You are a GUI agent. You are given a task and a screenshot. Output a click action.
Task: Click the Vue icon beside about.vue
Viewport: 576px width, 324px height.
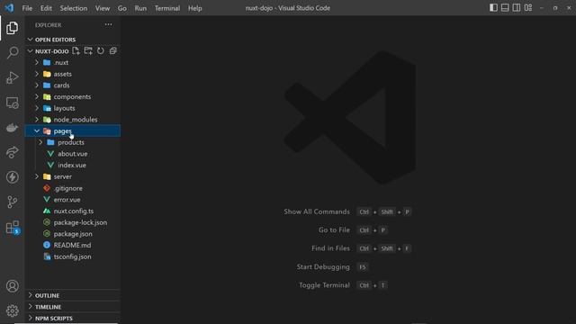click(x=50, y=154)
